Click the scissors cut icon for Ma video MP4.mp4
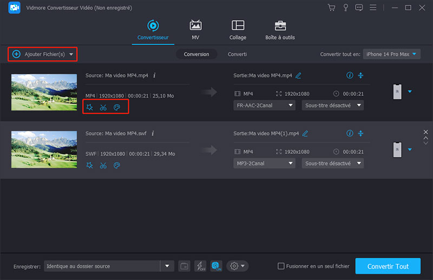Screen dimensions: 433x280 tap(103, 107)
